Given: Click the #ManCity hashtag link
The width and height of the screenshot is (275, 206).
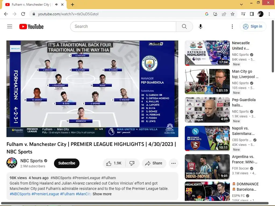Looking at the screenshot, I should coord(84,194).
